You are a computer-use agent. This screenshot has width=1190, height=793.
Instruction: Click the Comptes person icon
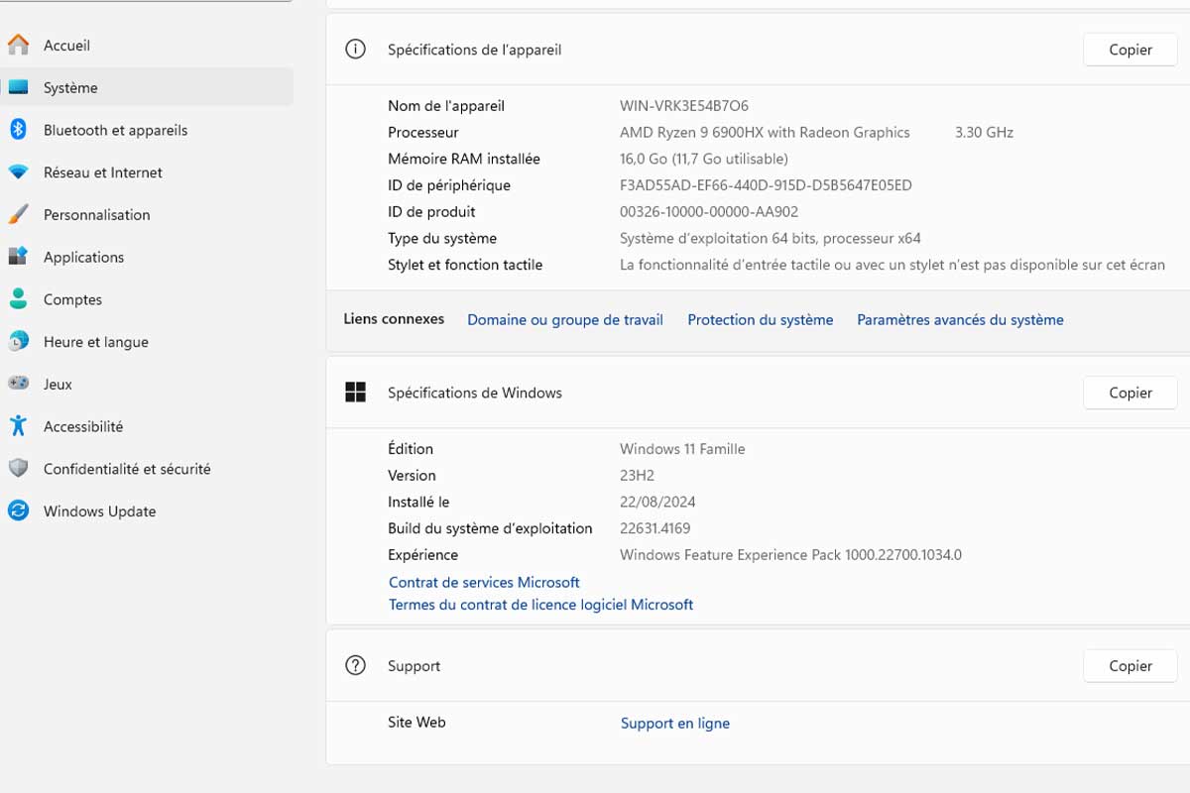click(18, 299)
